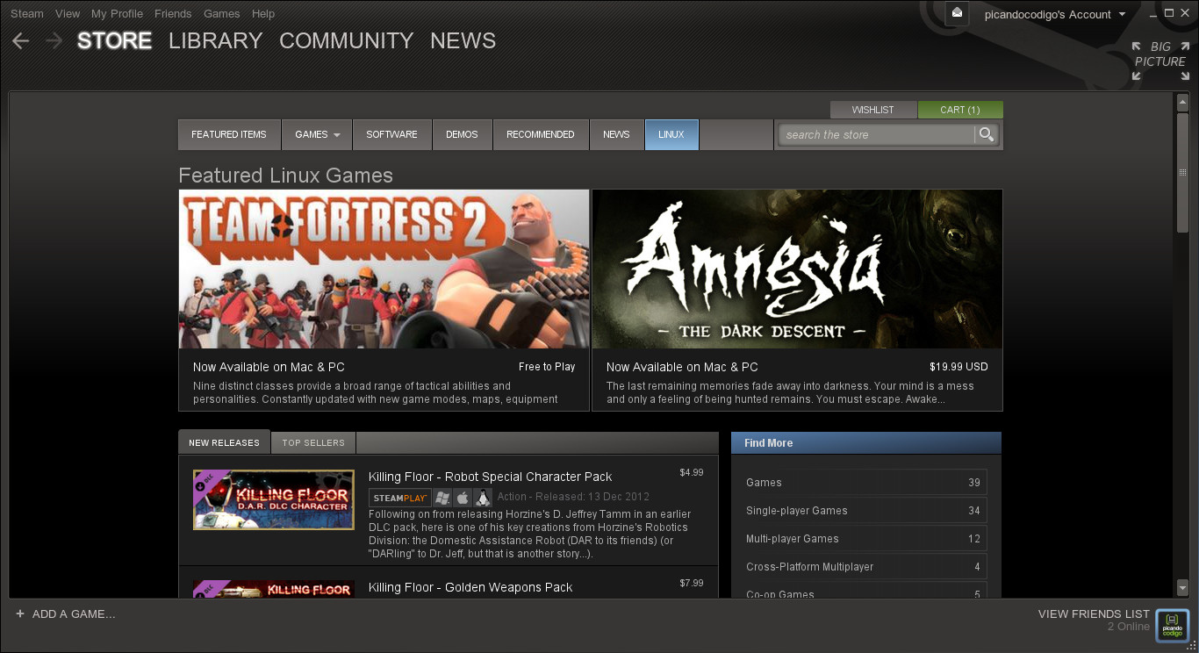Click the forward navigation arrow
1199x653 pixels.
54,41
